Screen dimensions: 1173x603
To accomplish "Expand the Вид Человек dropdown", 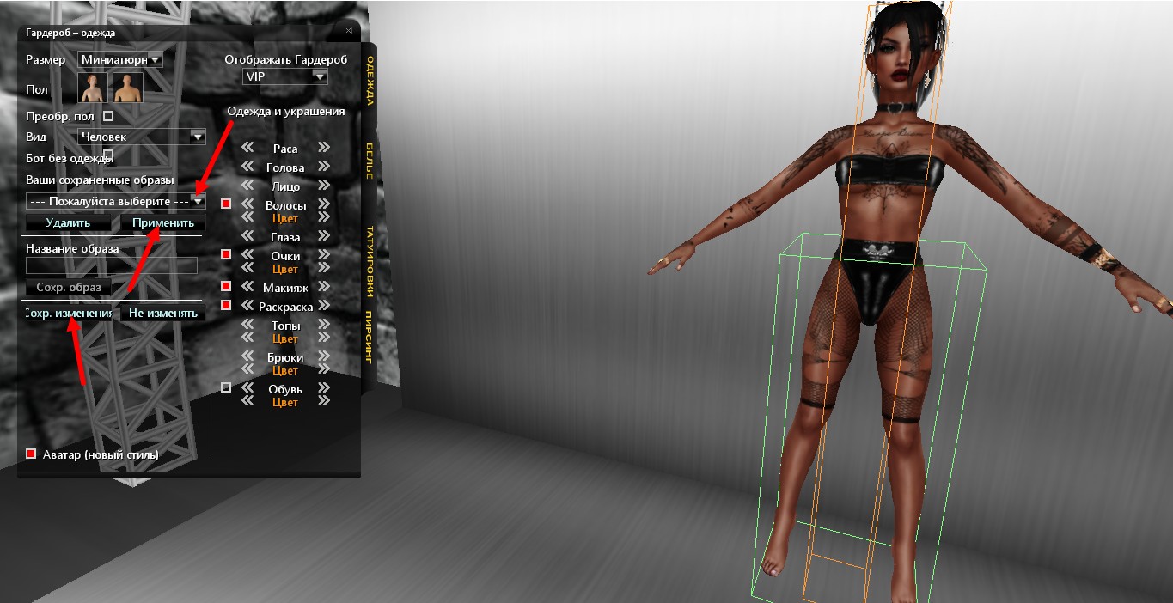I will pyautogui.click(x=142, y=137).
